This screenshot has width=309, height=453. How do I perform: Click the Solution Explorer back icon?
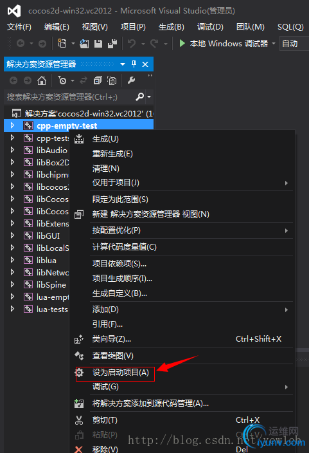pyautogui.click(x=13, y=80)
